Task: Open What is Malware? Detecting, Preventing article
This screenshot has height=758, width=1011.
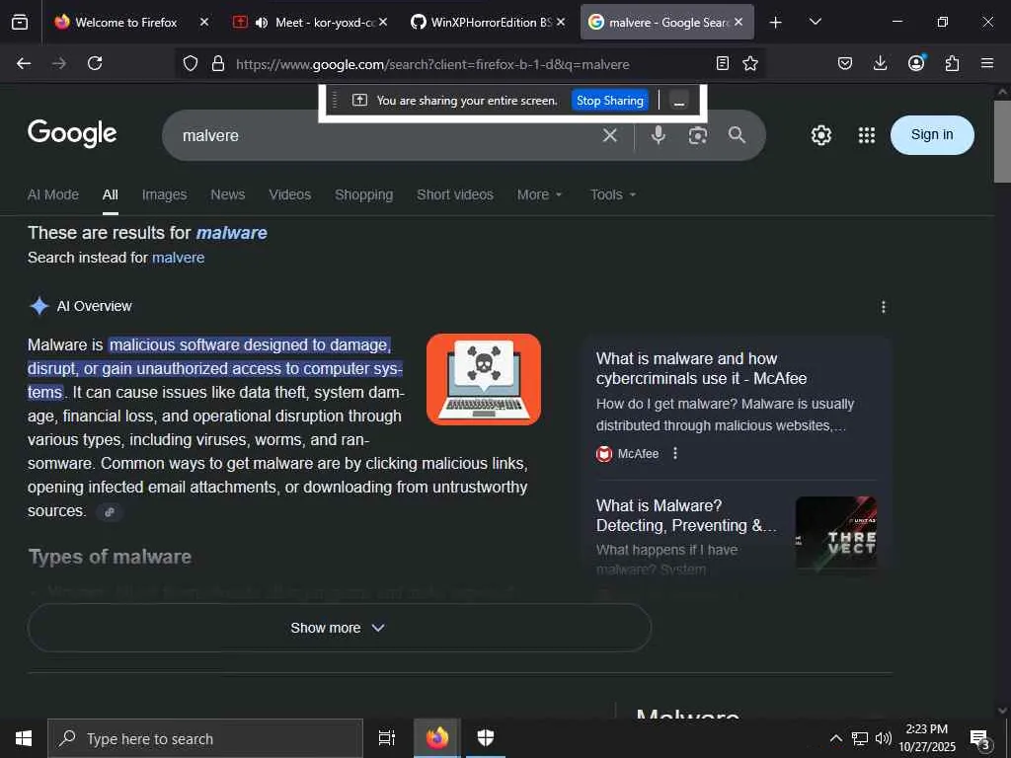Action: pos(685,515)
